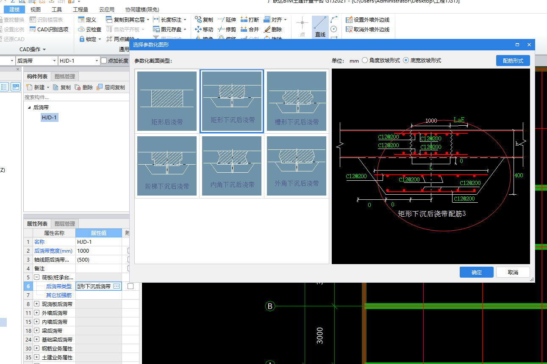Confirm dialog with 确定 button
Screen dimensions: 547x364
click(x=477, y=272)
